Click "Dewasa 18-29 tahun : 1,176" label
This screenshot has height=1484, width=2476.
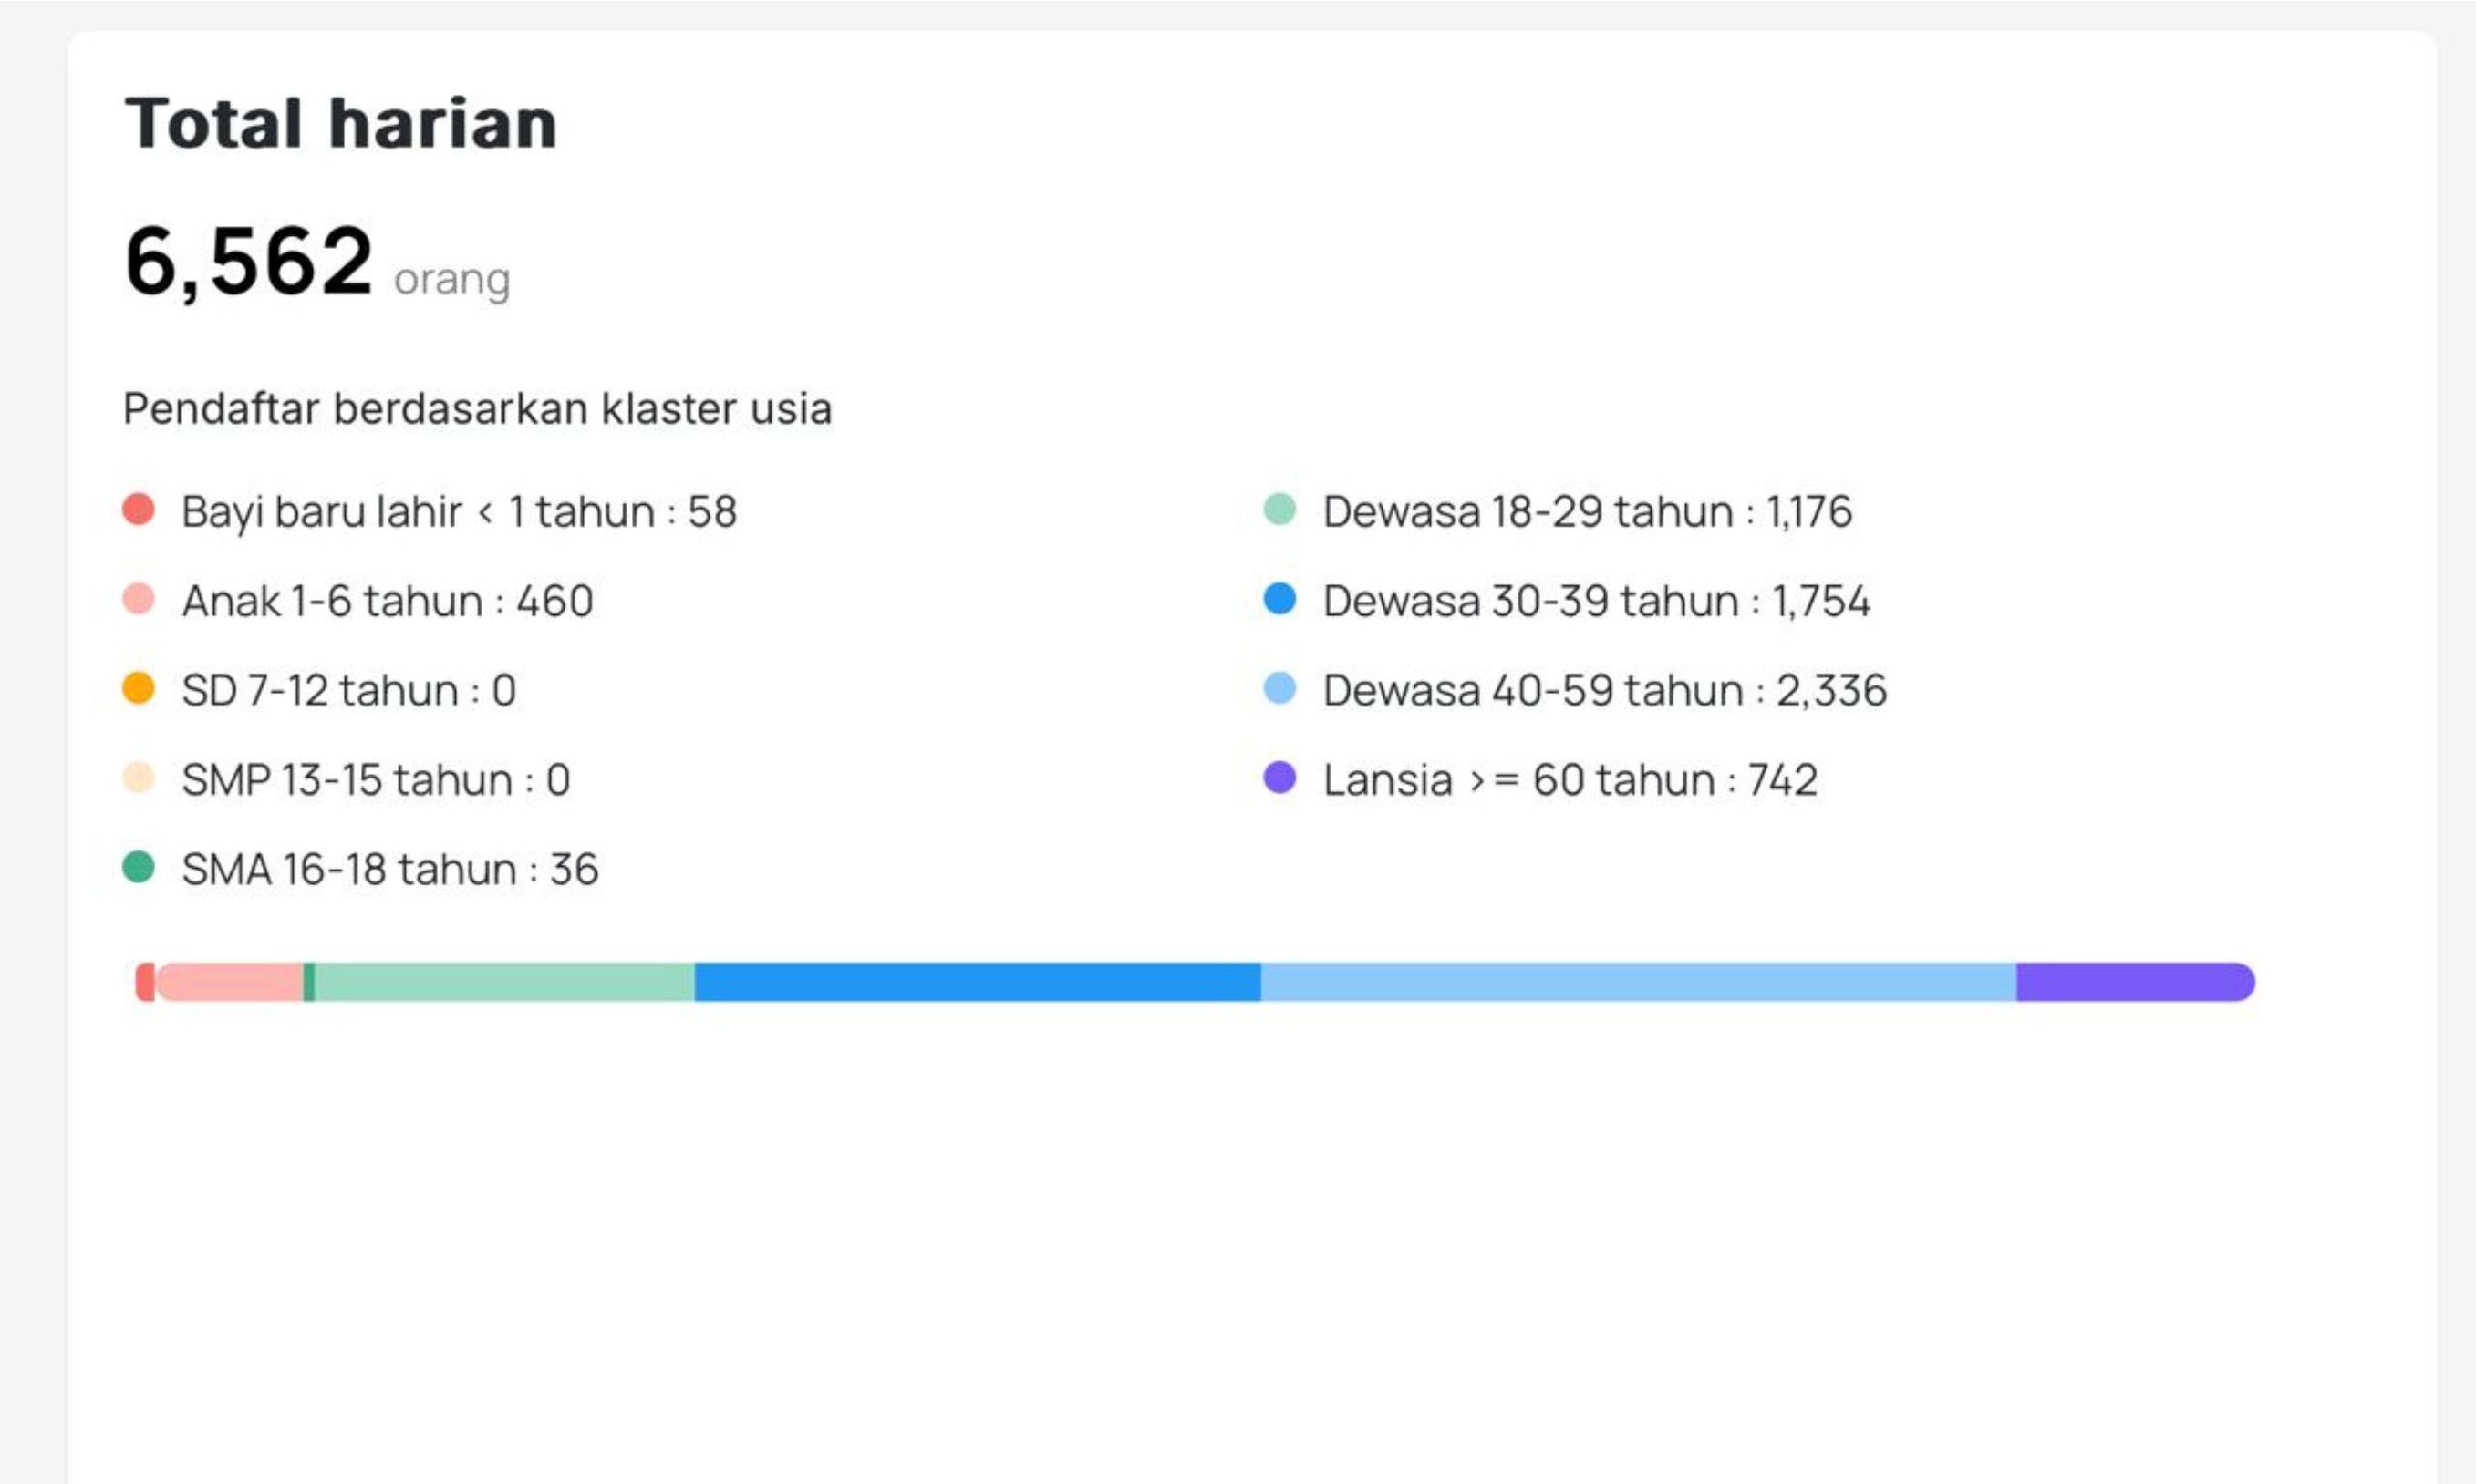(1588, 512)
